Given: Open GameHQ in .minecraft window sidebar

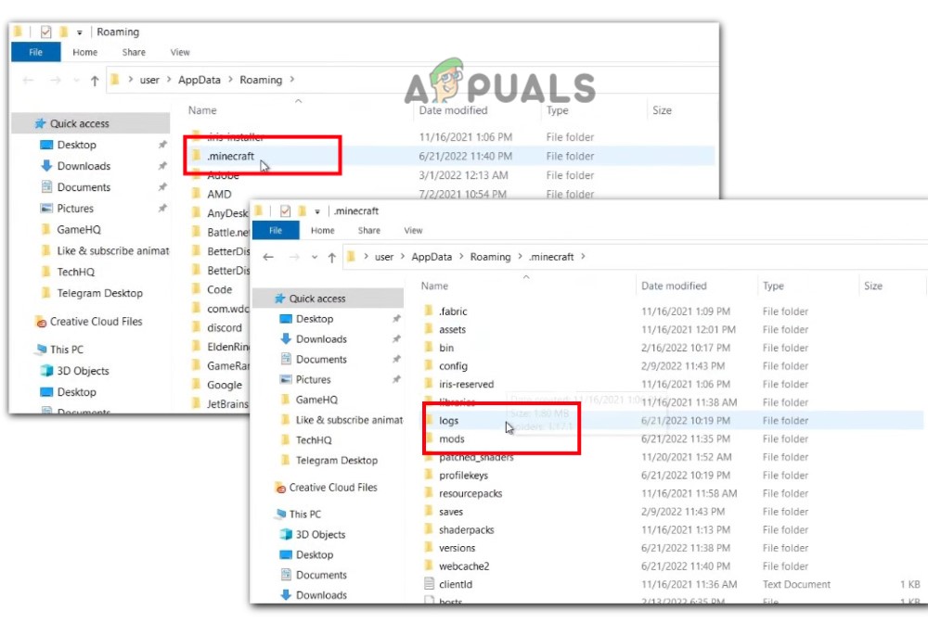Looking at the screenshot, I should click(316, 400).
